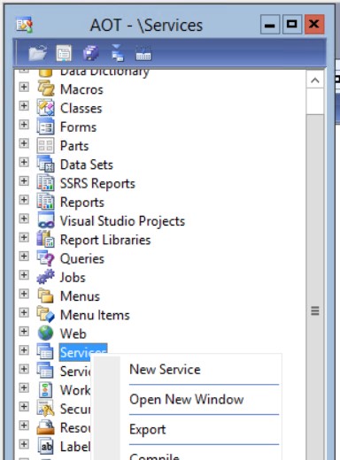The image size is (340, 460).
Task: Click the AOT window title icon
Action: click(25, 25)
